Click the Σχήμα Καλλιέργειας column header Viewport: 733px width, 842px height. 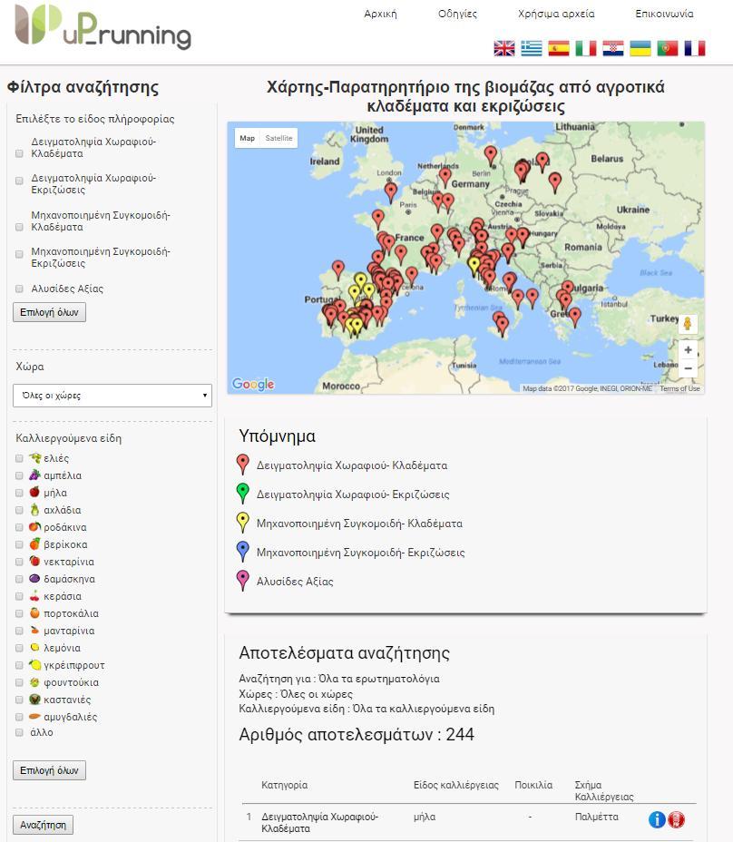coord(604,791)
